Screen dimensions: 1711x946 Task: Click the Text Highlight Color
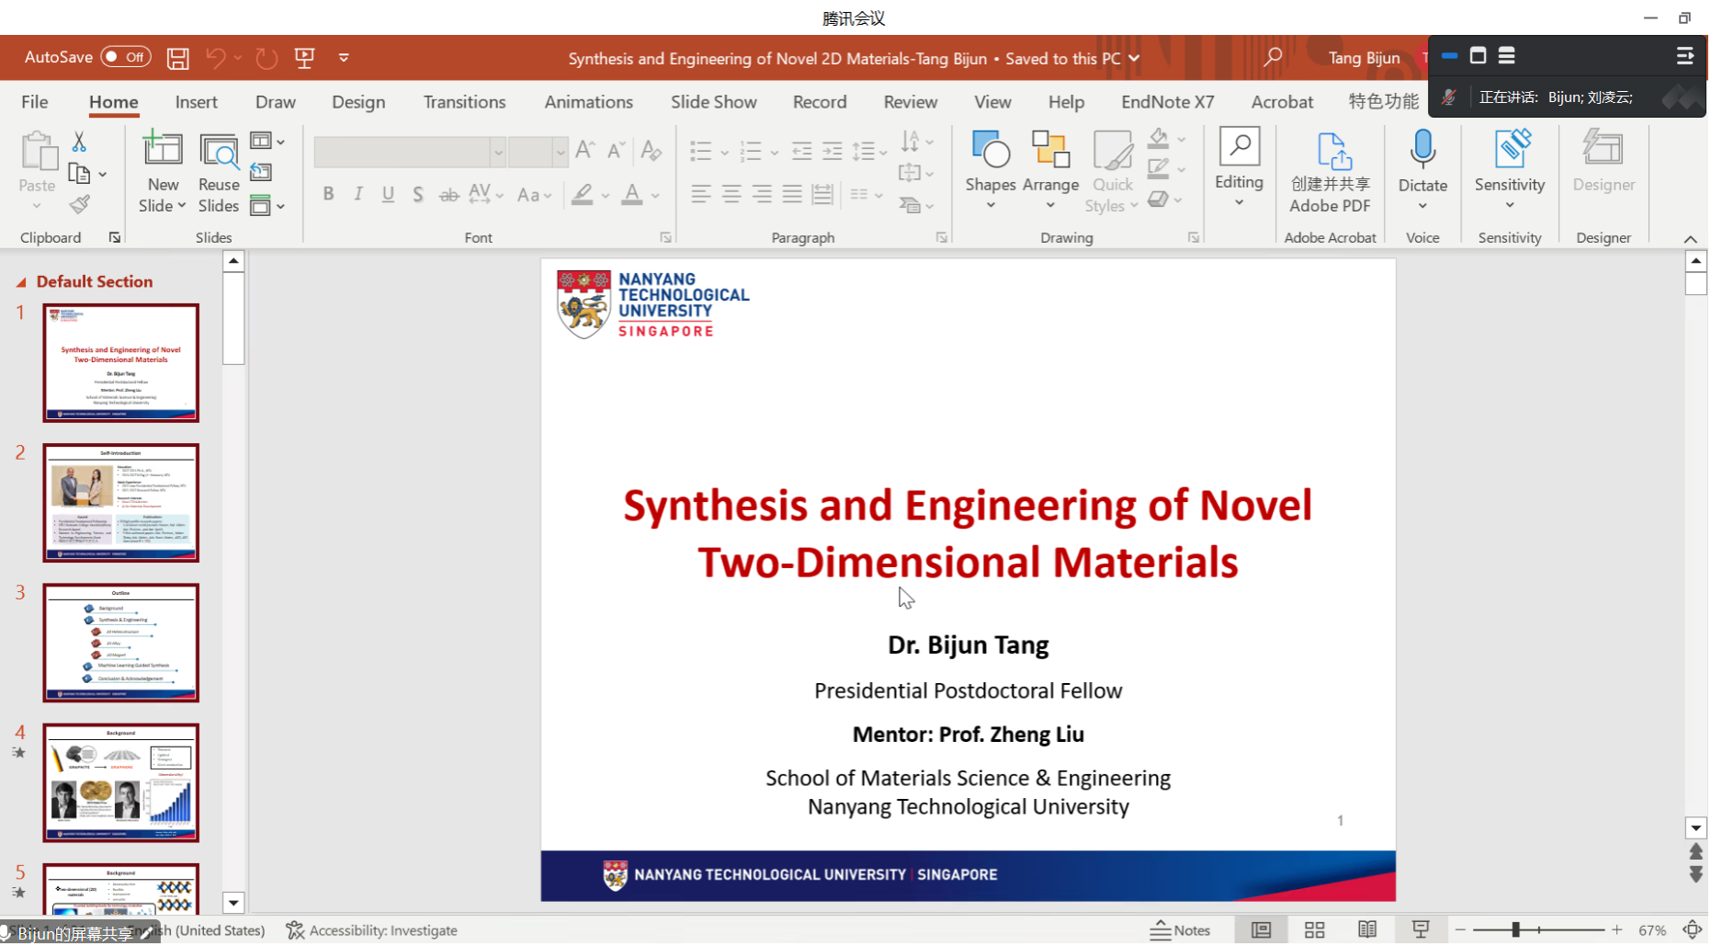coord(582,194)
